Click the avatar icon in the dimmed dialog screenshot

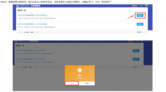tap(142, 41)
